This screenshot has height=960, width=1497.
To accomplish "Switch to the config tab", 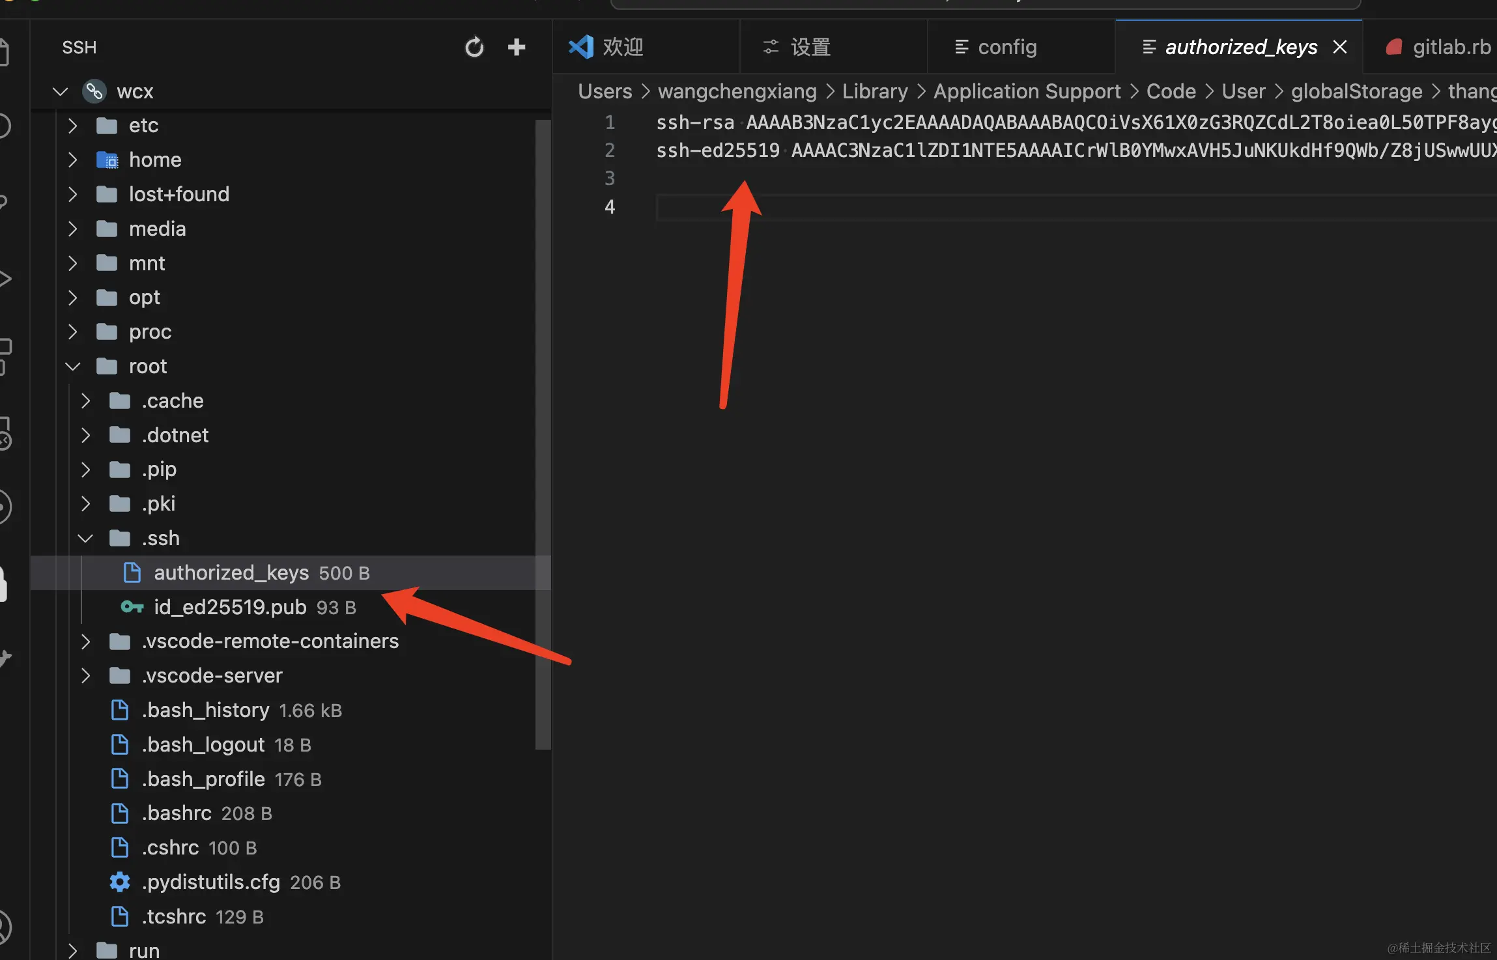I will [1006, 47].
